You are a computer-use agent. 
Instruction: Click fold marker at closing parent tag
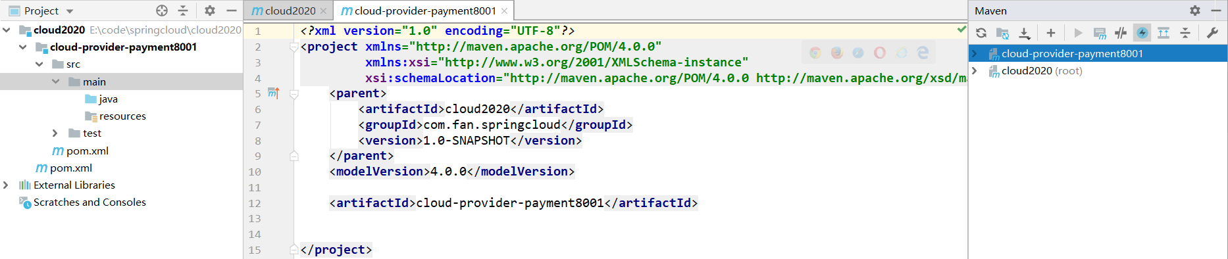tap(294, 156)
